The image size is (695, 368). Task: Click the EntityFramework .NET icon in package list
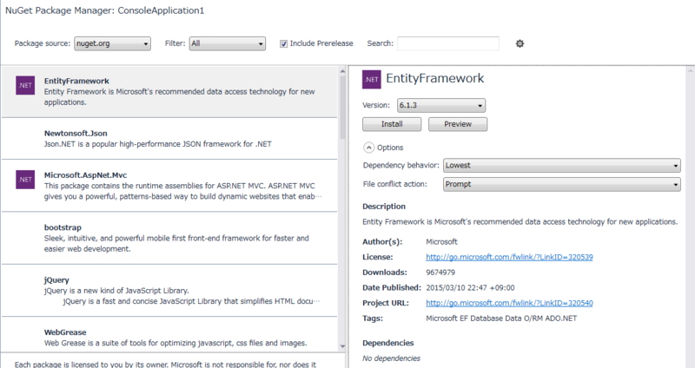(x=25, y=85)
